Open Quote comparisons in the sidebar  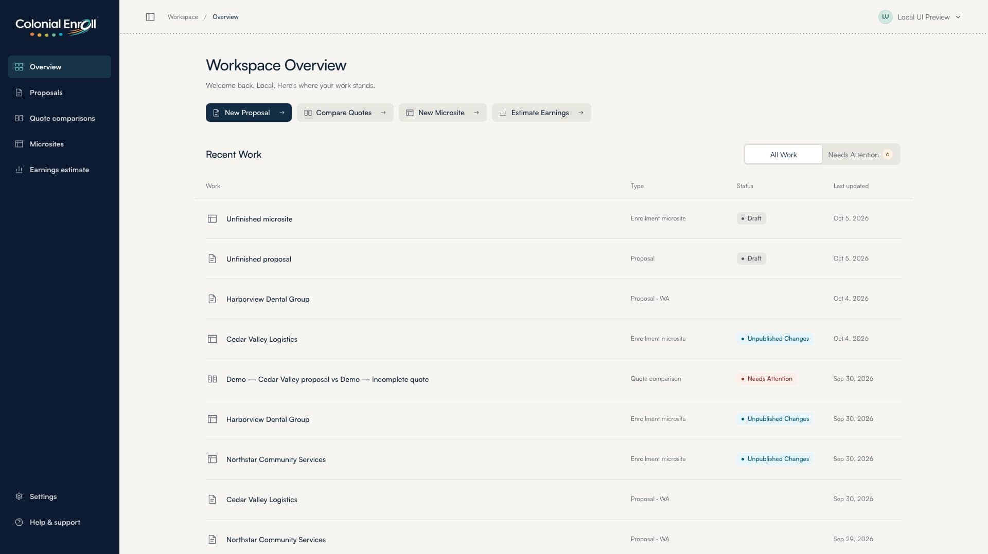coord(60,118)
